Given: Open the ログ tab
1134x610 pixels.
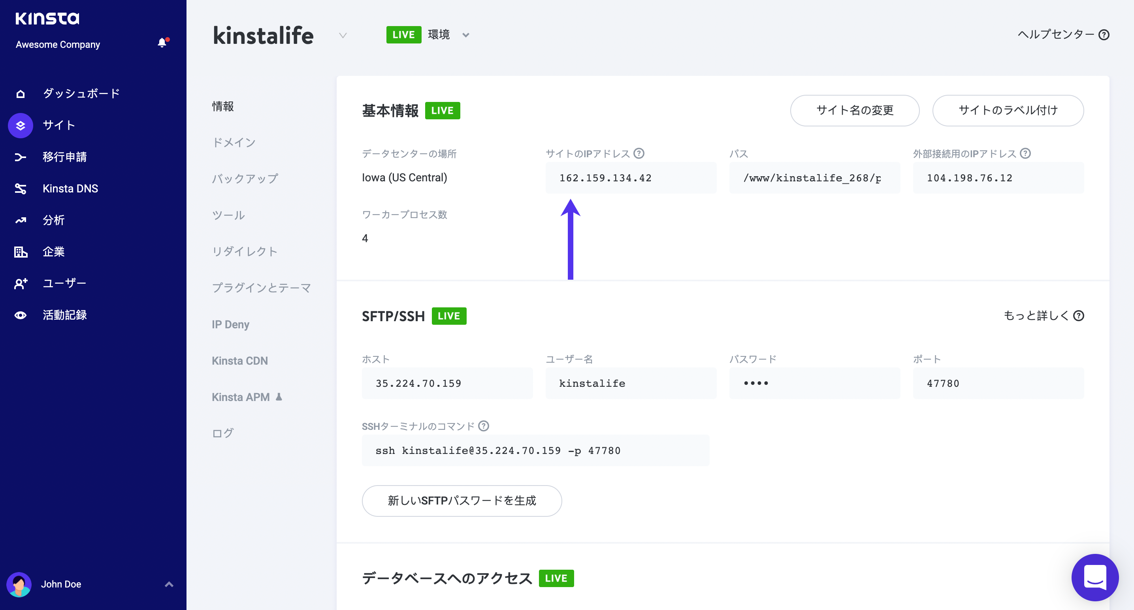Looking at the screenshot, I should (223, 433).
